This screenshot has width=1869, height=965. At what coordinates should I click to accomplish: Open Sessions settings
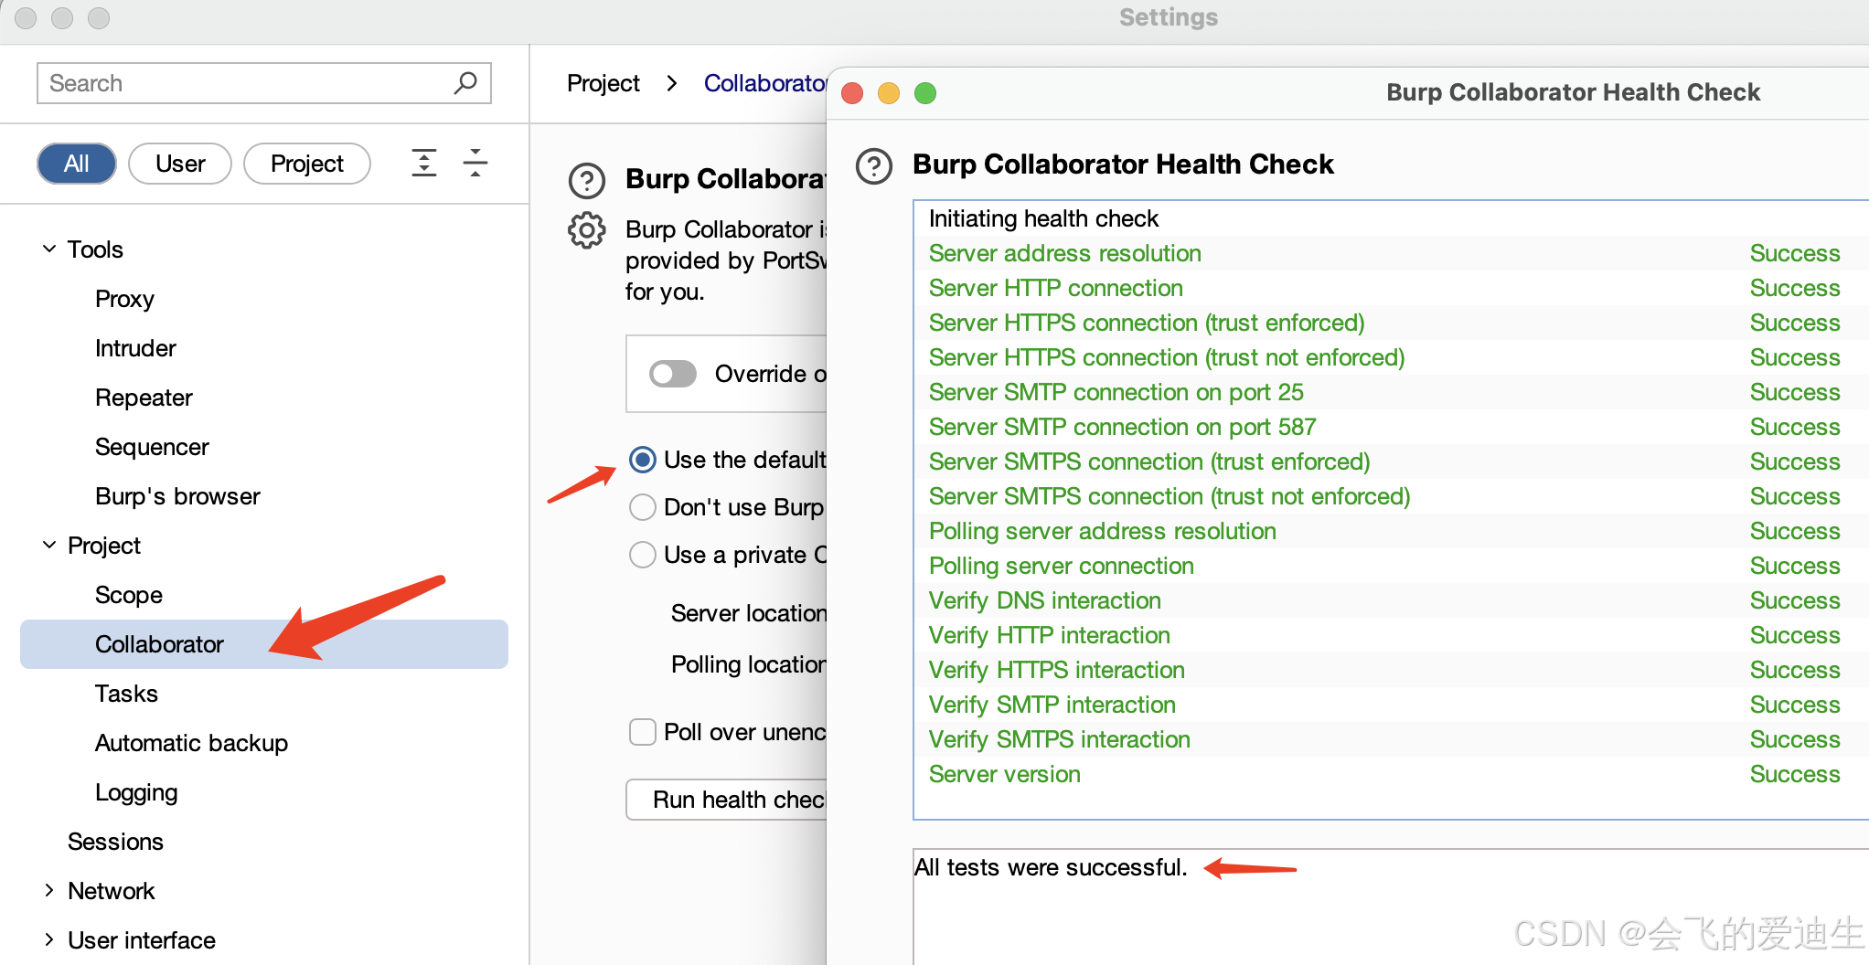115,842
